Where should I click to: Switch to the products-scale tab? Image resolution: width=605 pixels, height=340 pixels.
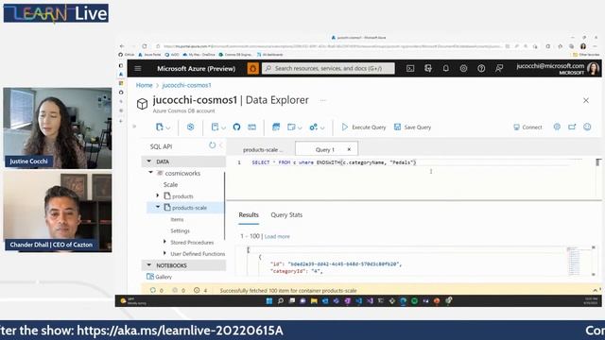[x=263, y=149]
